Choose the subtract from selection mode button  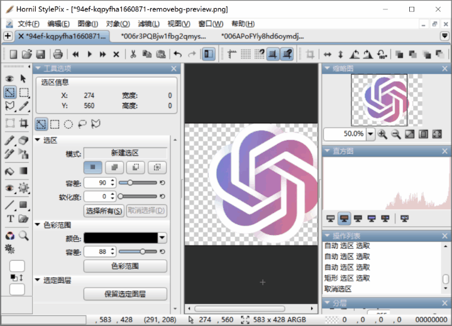[x=136, y=167]
